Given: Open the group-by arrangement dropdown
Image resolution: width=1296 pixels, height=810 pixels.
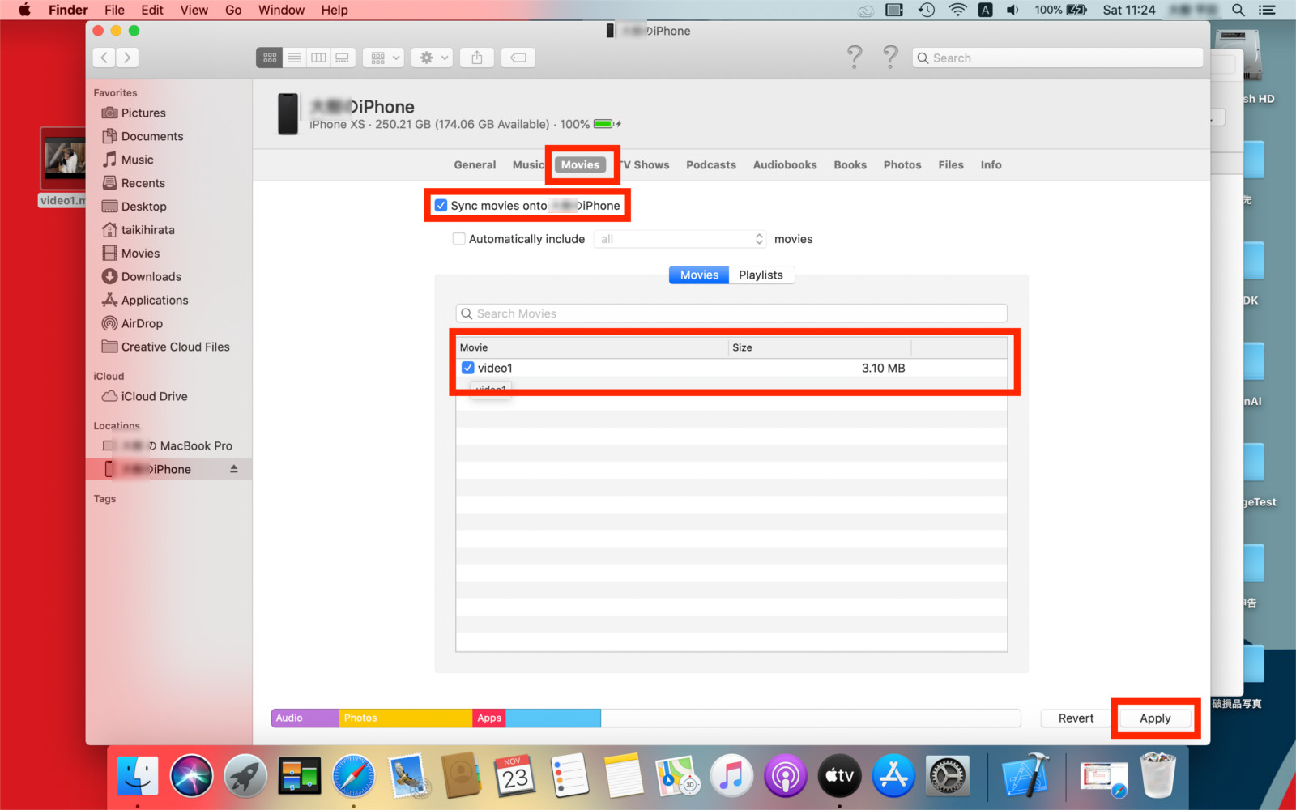Looking at the screenshot, I should click(383, 58).
